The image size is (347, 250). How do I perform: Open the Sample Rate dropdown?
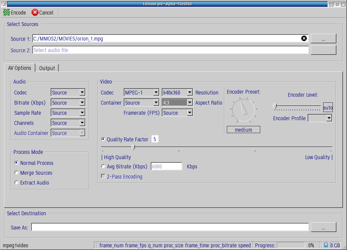(x=68, y=113)
